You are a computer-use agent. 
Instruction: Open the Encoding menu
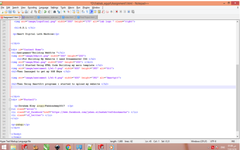(x=32, y=7)
